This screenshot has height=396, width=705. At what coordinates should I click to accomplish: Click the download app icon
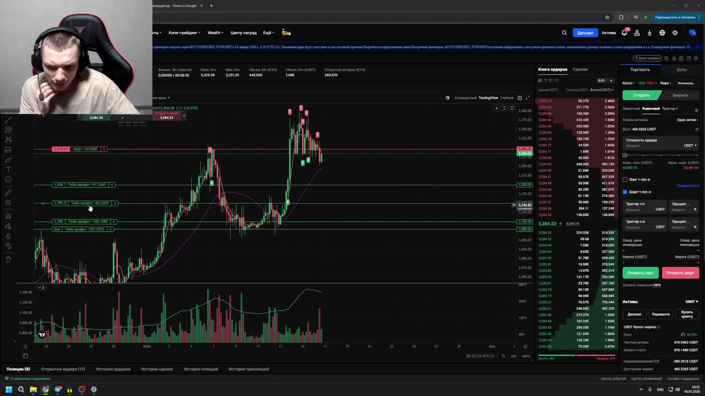pos(649,33)
